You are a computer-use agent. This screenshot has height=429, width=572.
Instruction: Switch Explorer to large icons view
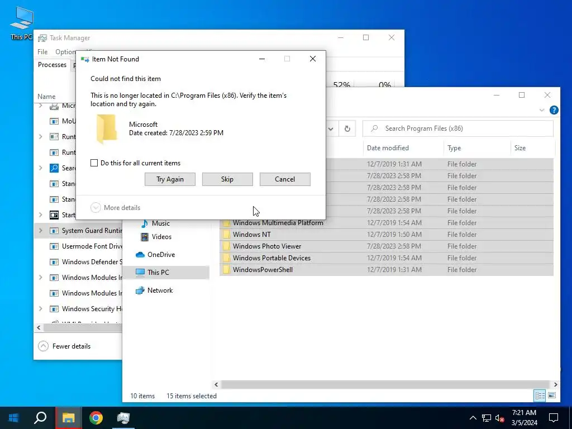point(552,395)
